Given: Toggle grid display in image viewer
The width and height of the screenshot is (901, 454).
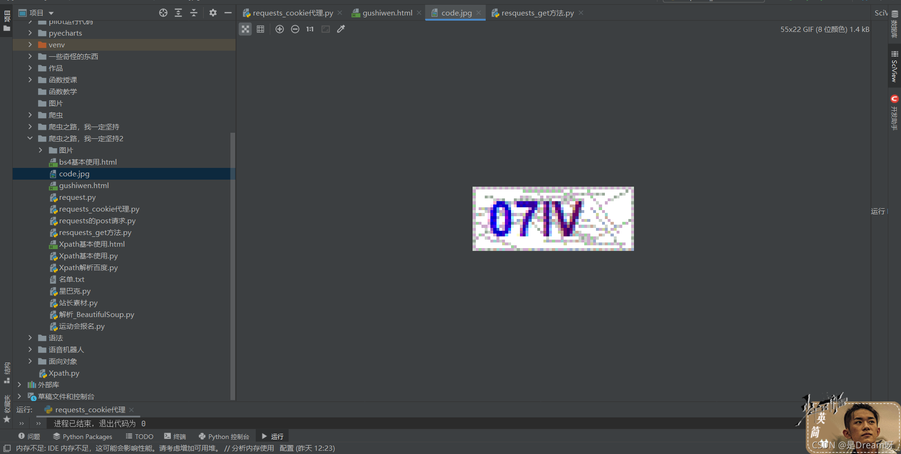Looking at the screenshot, I should 260,29.
